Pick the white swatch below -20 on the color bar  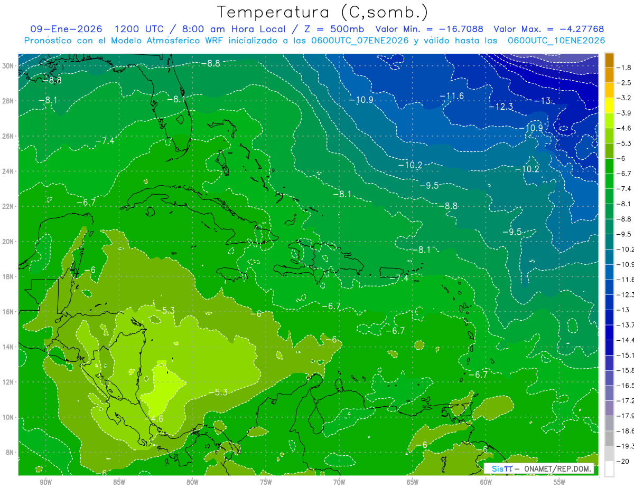pyautogui.click(x=610, y=468)
